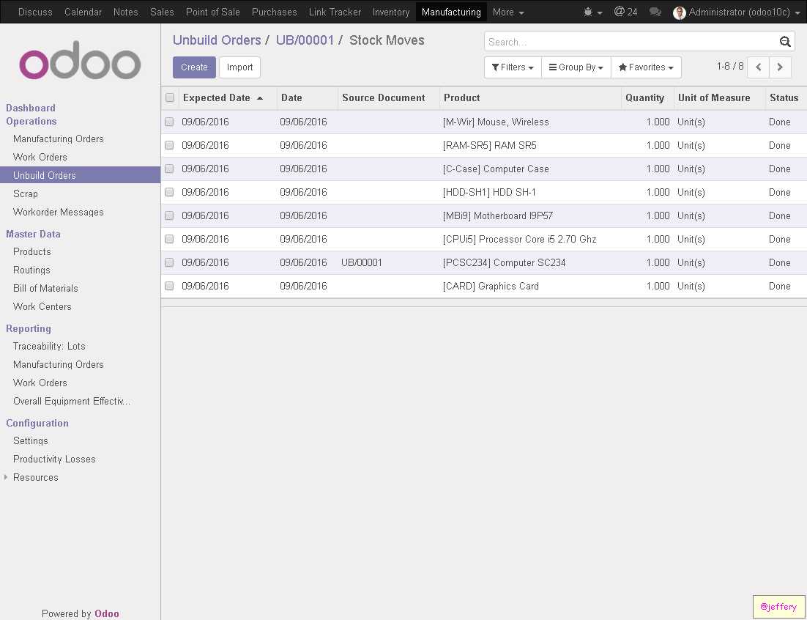This screenshot has height=620, width=807.
Task: Select the Manufacturing top menu
Action: click(x=451, y=12)
